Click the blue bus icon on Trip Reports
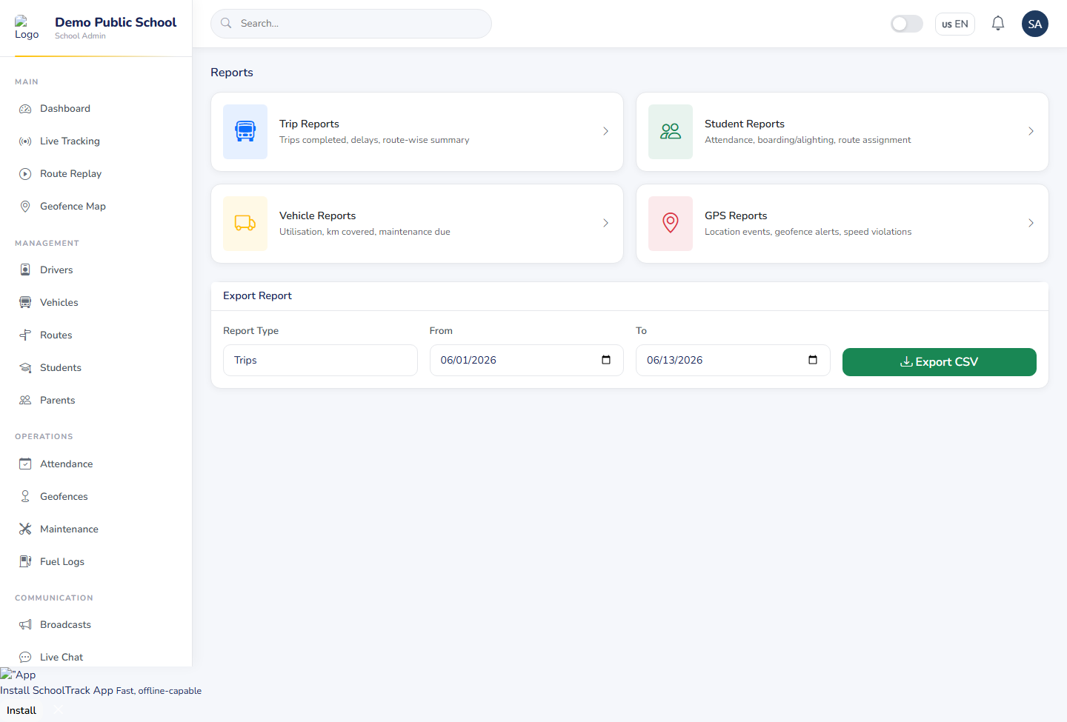1067x722 pixels. point(245,132)
